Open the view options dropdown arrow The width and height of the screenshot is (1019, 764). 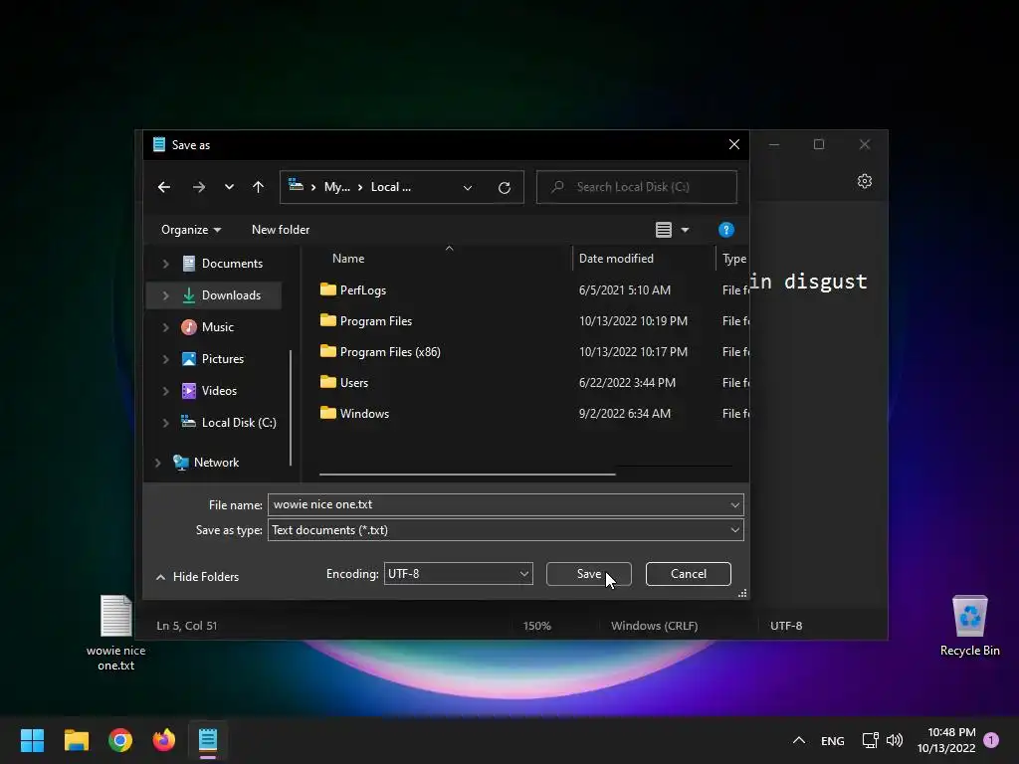pyautogui.click(x=685, y=230)
